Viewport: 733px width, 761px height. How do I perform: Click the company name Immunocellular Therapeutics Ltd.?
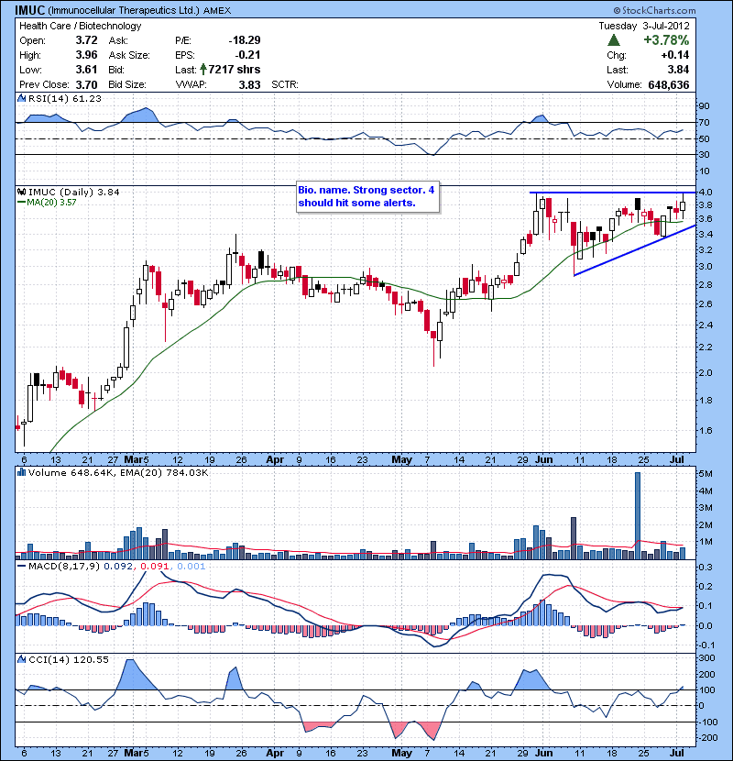125,10
